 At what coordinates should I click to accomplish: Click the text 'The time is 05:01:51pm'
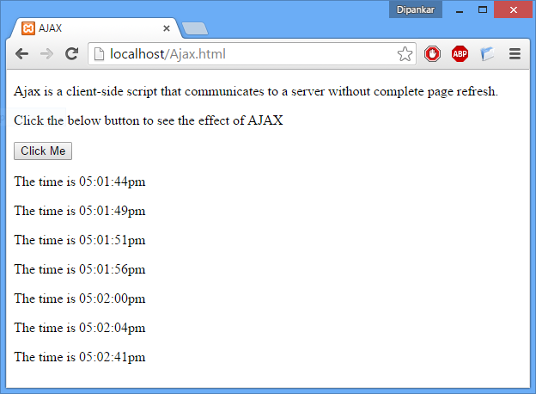80,240
